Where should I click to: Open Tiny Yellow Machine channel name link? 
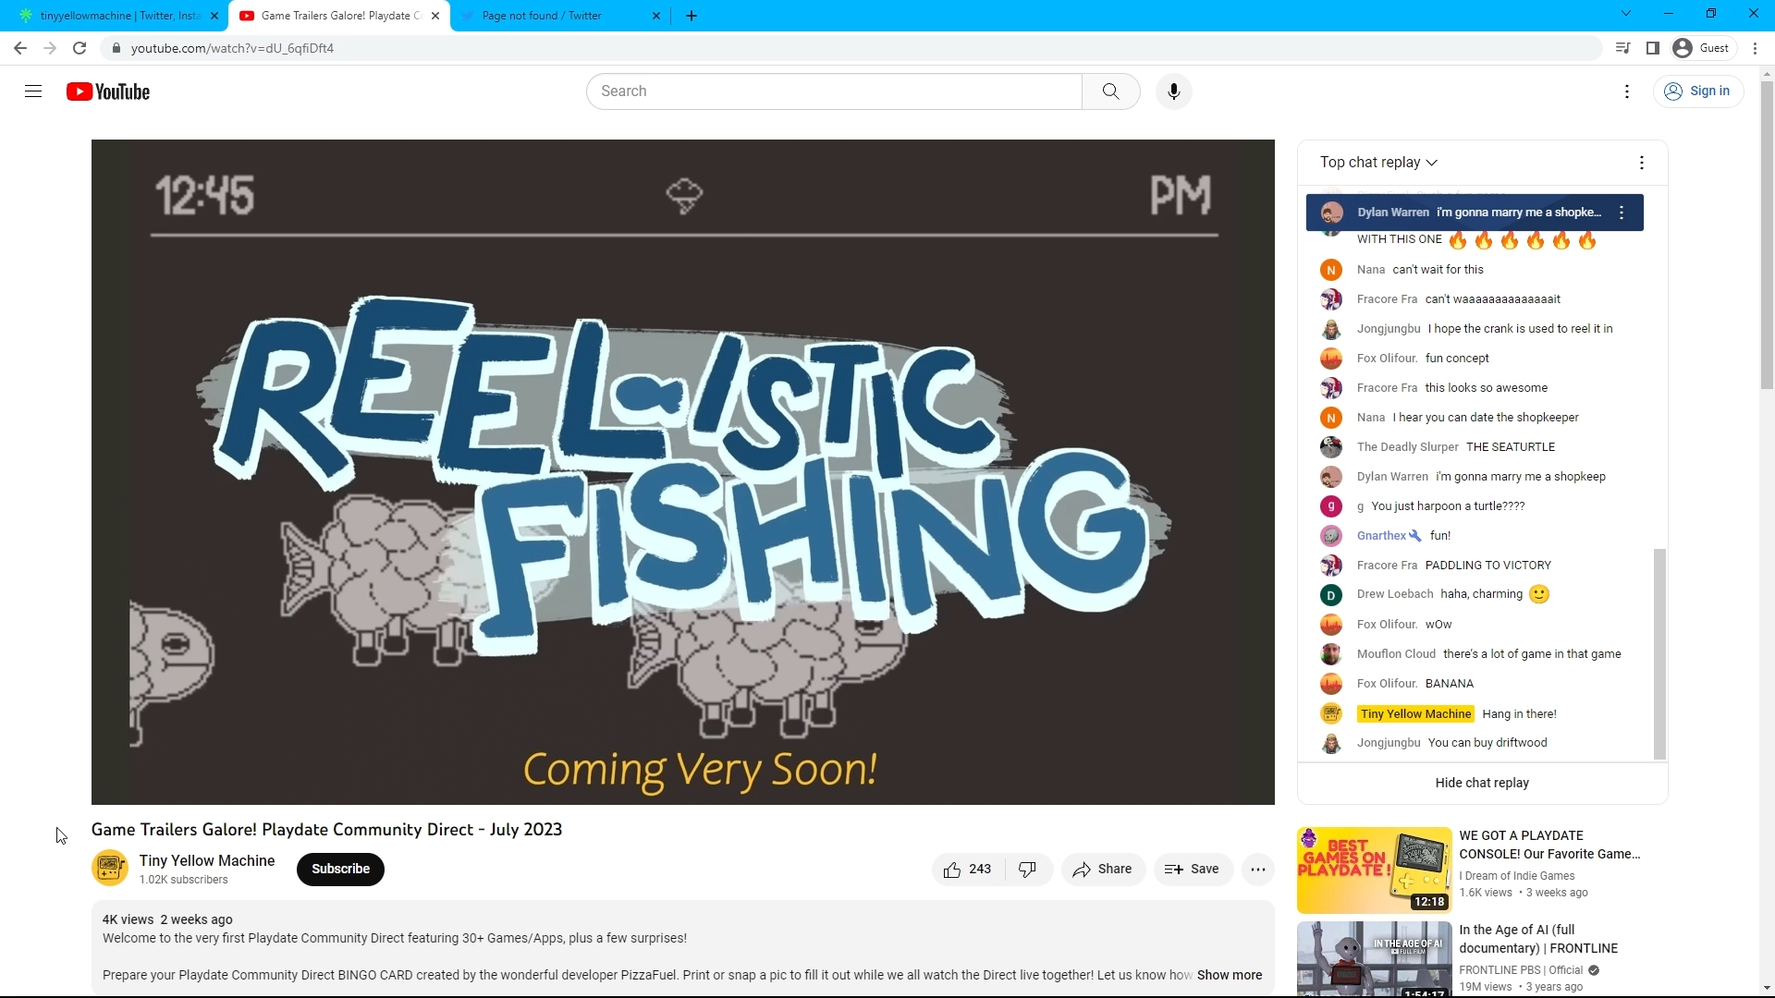point(207,861)
